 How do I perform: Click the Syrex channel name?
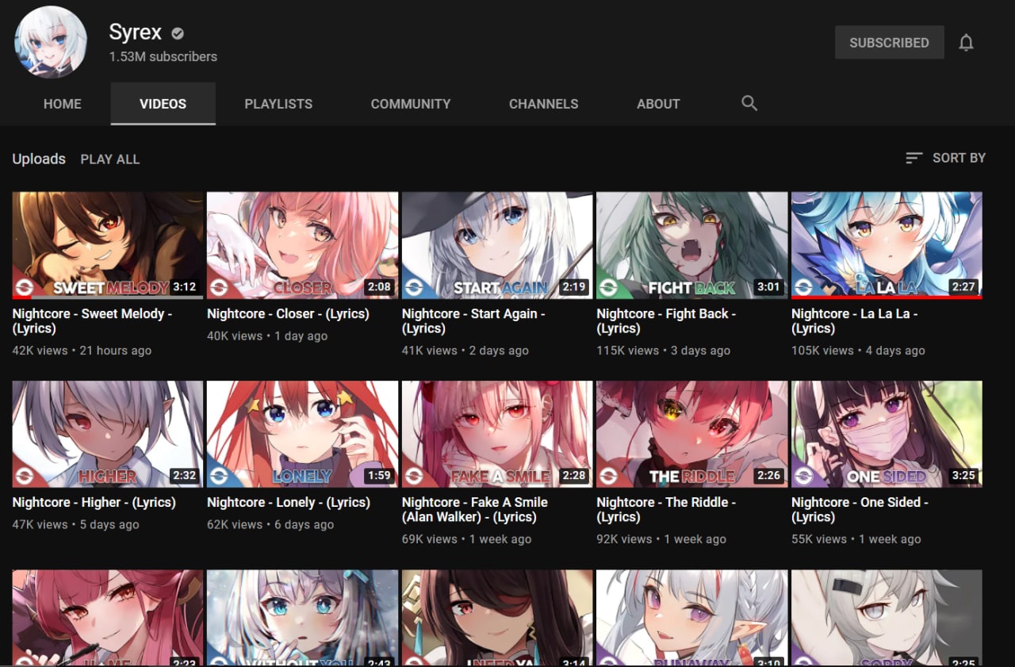(x=136, y=33)
